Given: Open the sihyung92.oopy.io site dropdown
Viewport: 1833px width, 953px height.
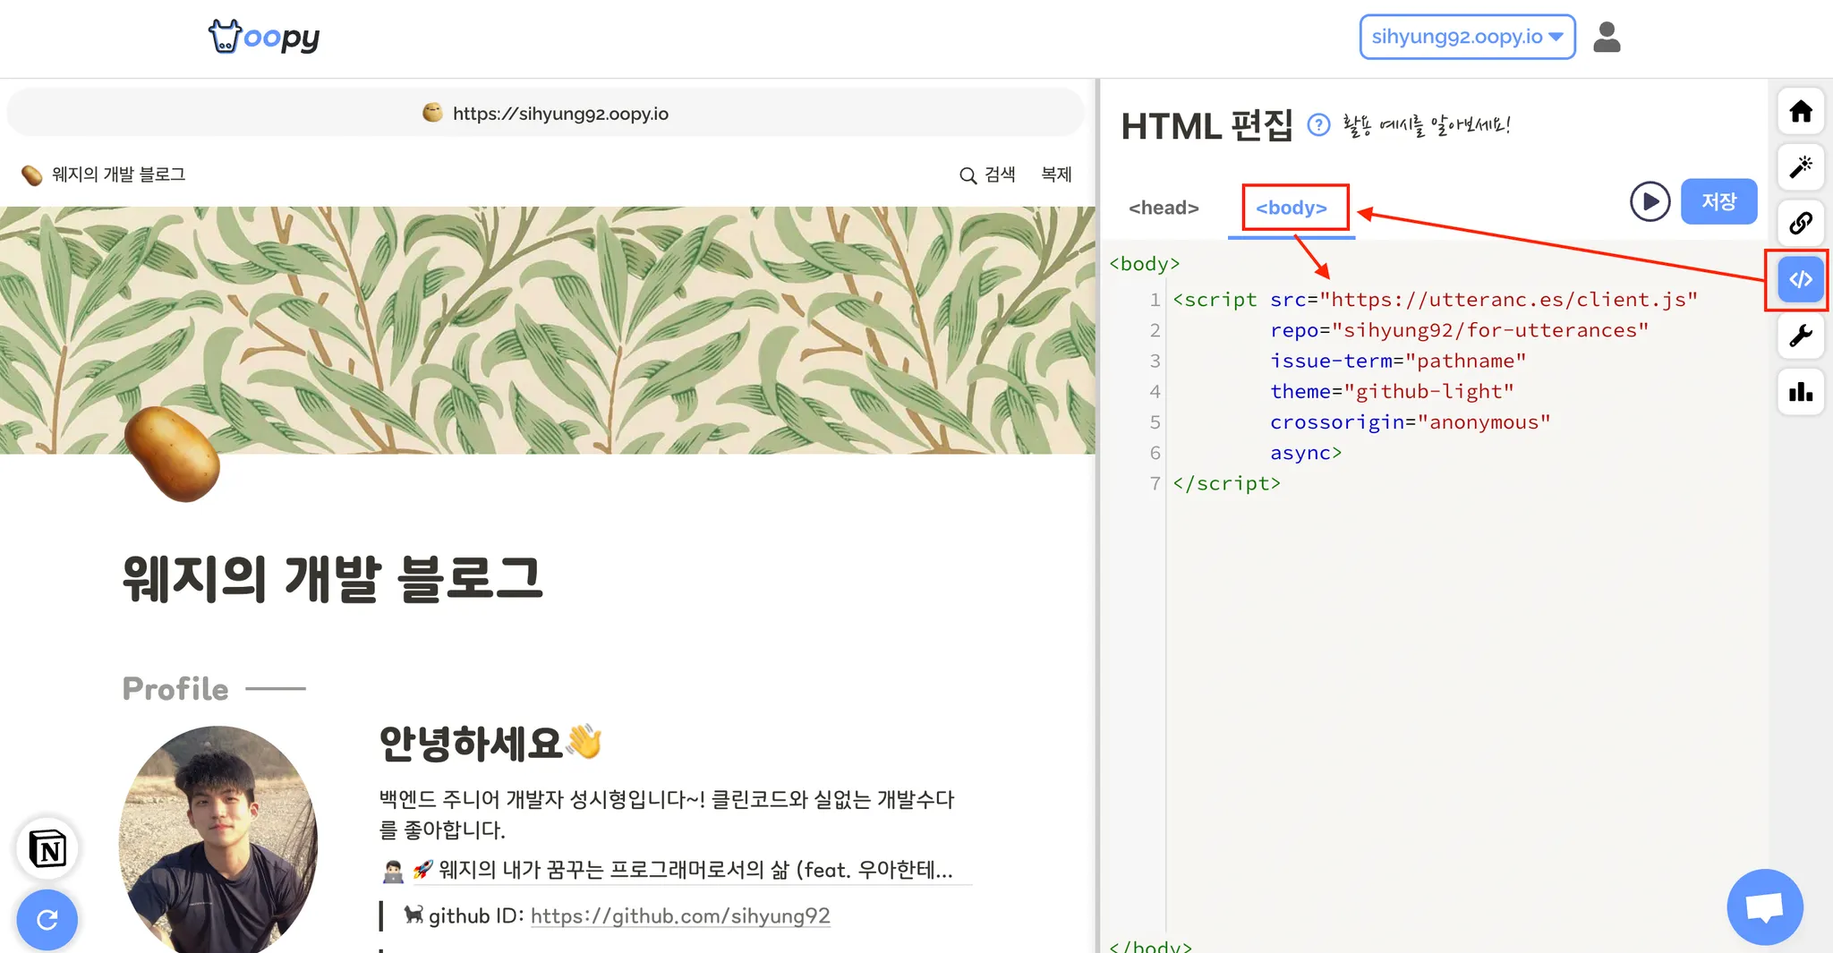Looking at the screenshot, I should [x=1467, y=37].
